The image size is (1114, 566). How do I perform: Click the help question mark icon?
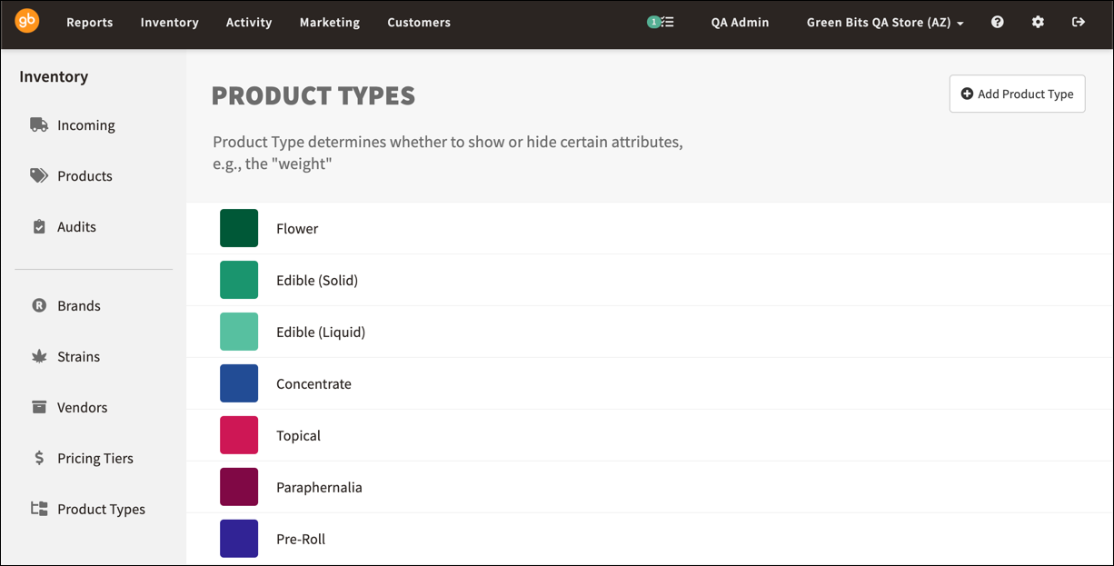tap(998, 22)
